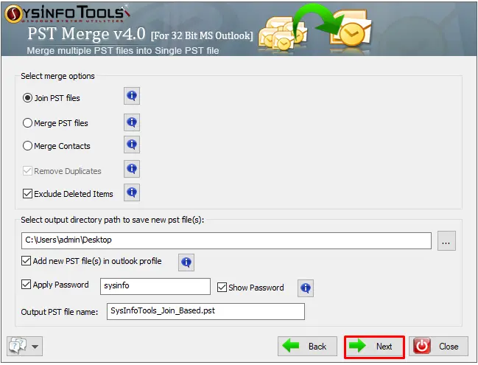Select the Merge Contacts radio button
The height and width of the screenshot is (365, 478).
[x=27, y=146]
